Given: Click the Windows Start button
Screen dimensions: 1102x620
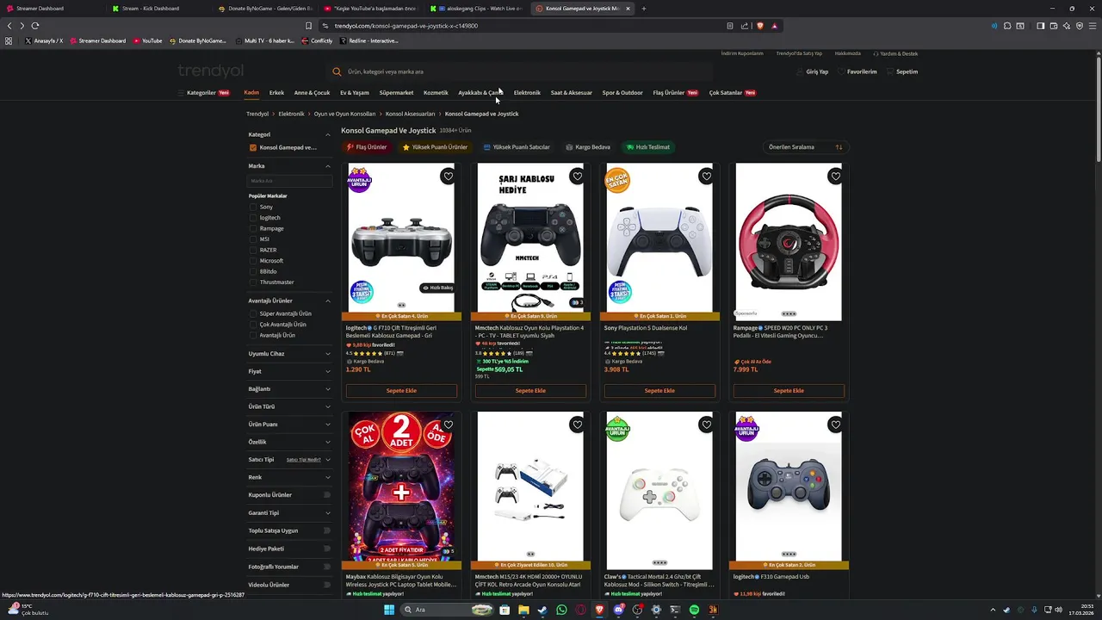Looking at the screenshot, I should [389, 610].
